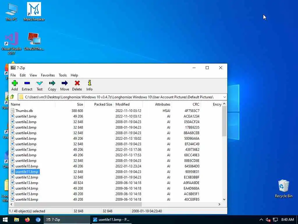This screenshot has width=298, height=224.
Task: Sort by the Modified column
Action: [128, 104]
